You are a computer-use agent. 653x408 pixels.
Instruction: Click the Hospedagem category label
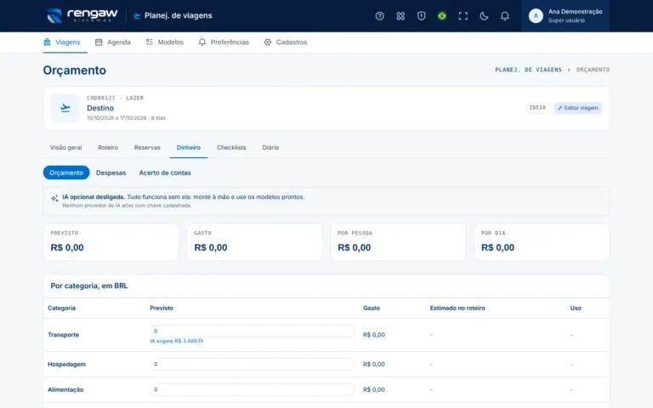tap(66, 365)
